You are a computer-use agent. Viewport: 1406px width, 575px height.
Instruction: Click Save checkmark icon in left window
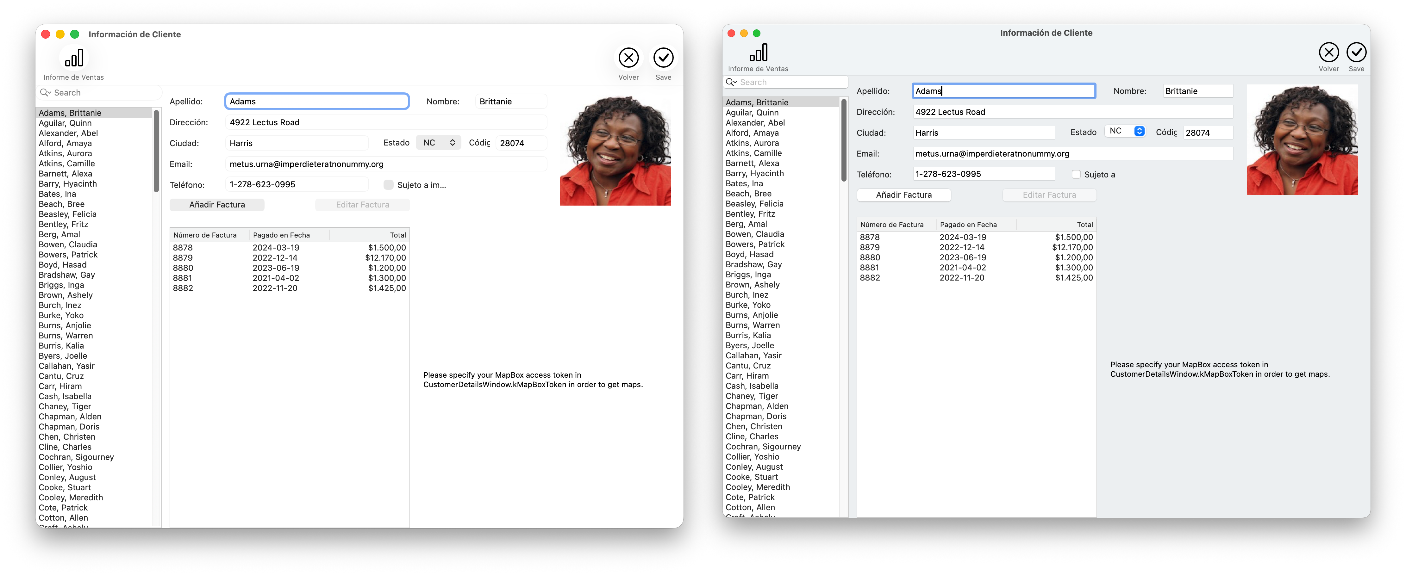tap(663, 58)
